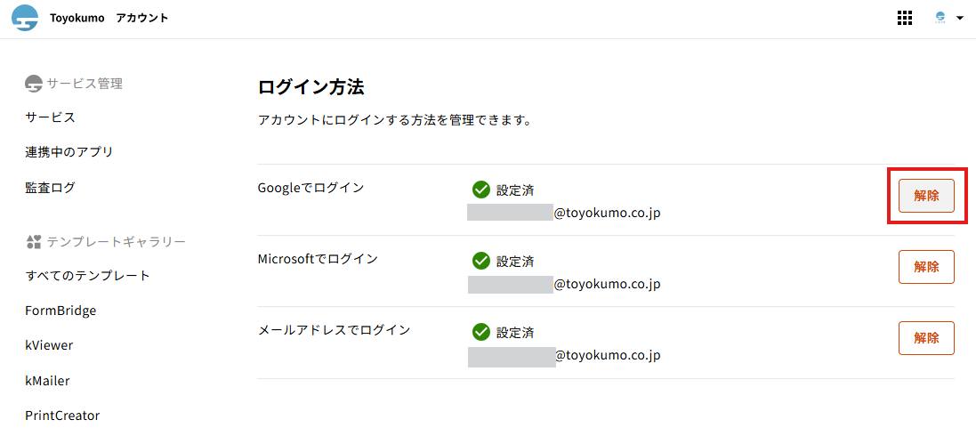Screen dimensions: 976x436
Task: Open 監査ログ in the sidebar
Action: pos(50,188)
